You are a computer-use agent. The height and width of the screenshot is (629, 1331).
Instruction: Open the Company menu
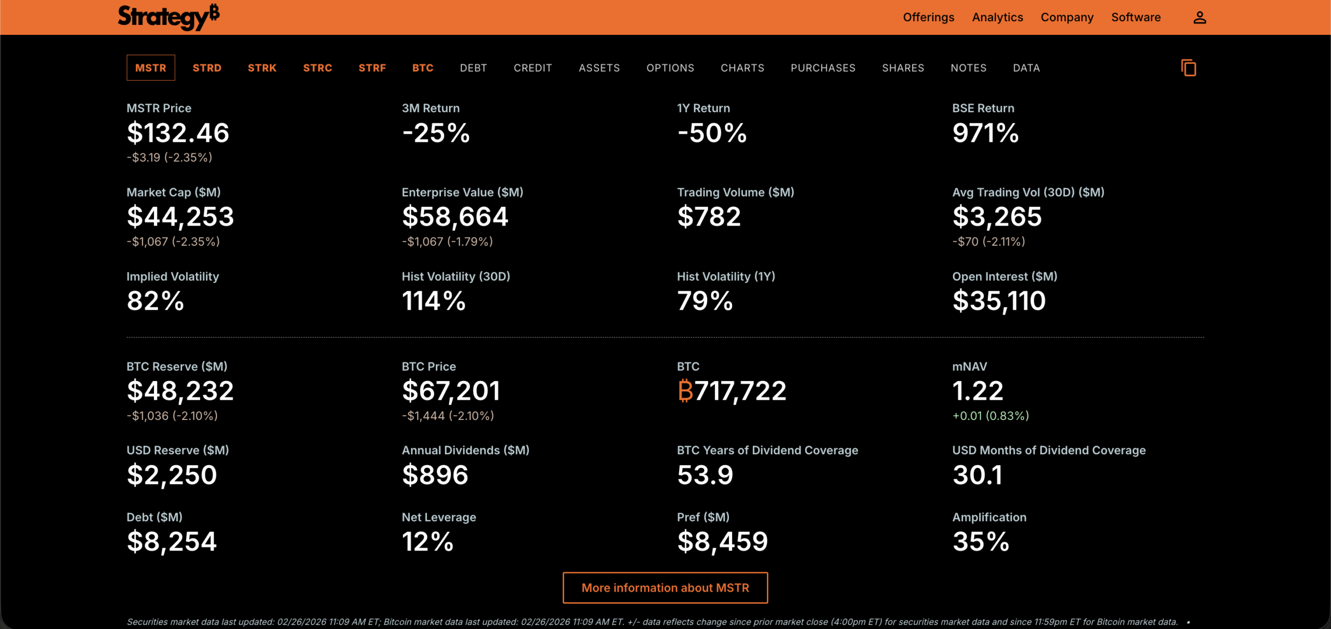(1067, 18)
